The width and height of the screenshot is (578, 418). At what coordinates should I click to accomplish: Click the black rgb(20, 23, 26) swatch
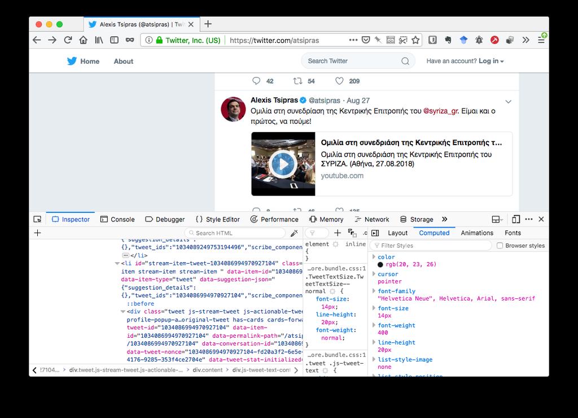tap(380, 264)
